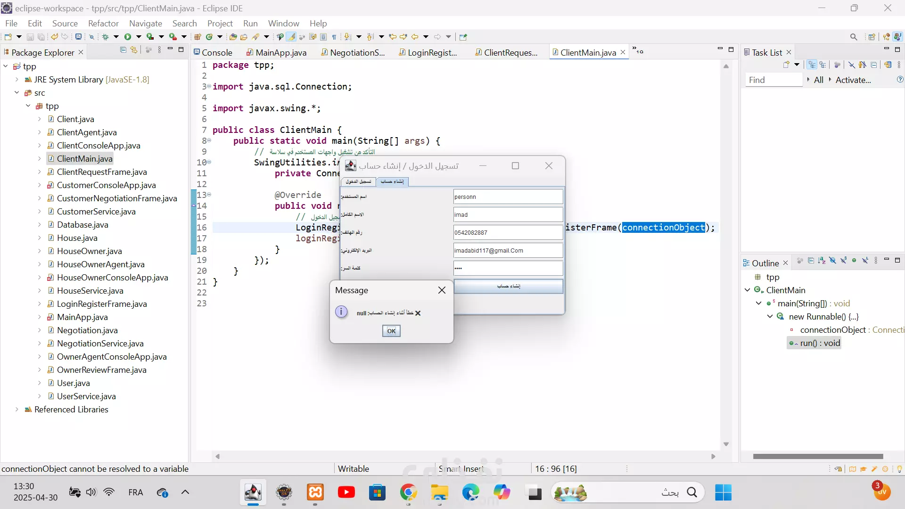905x509 pixels.
Task: Click the green Run button in the toolbar
Action: click(128, 37)
